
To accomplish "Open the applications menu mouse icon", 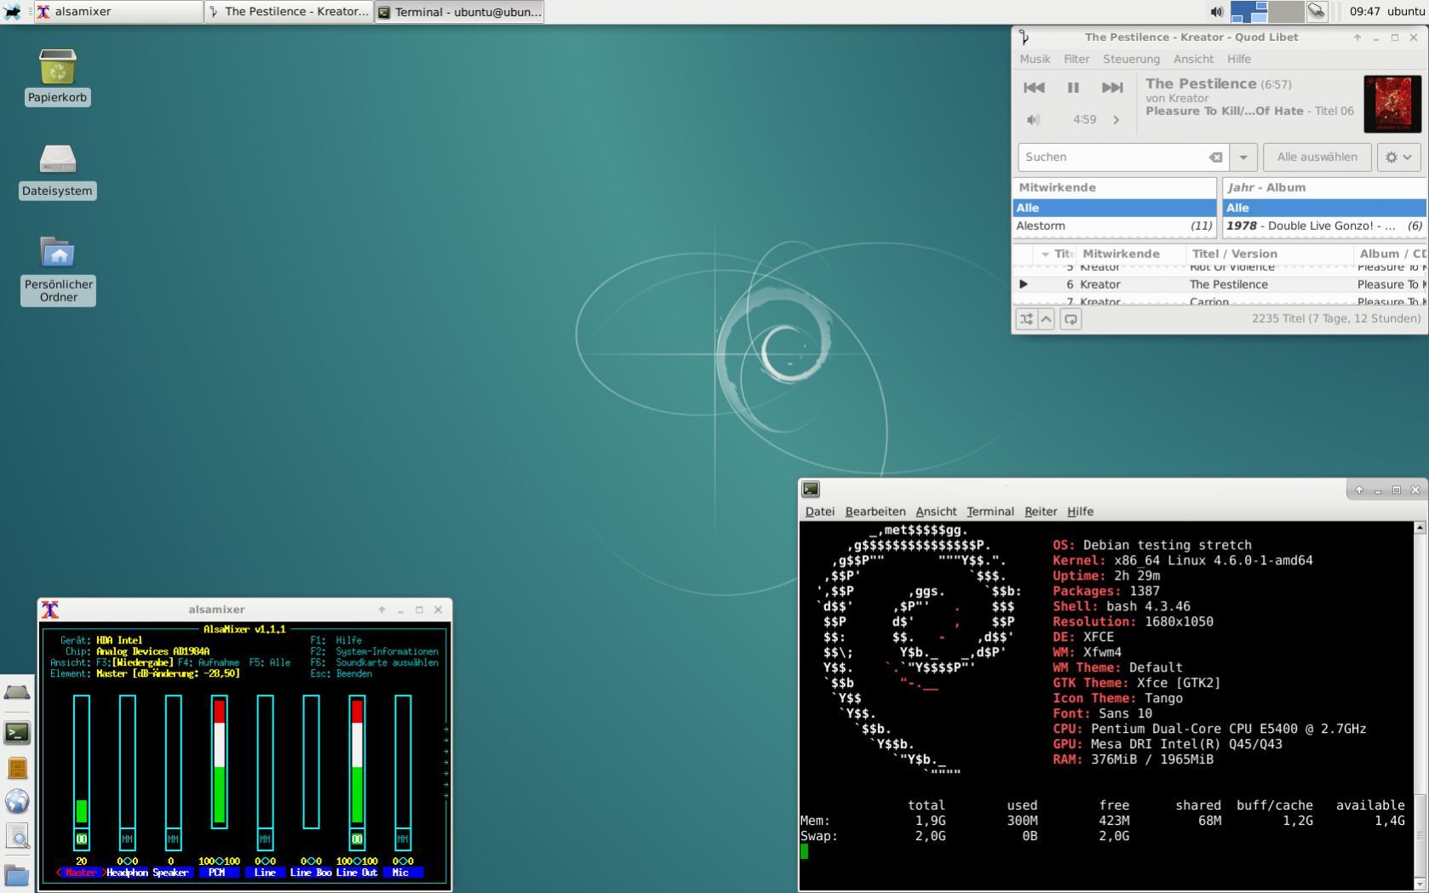I will [x=13, y=12].
